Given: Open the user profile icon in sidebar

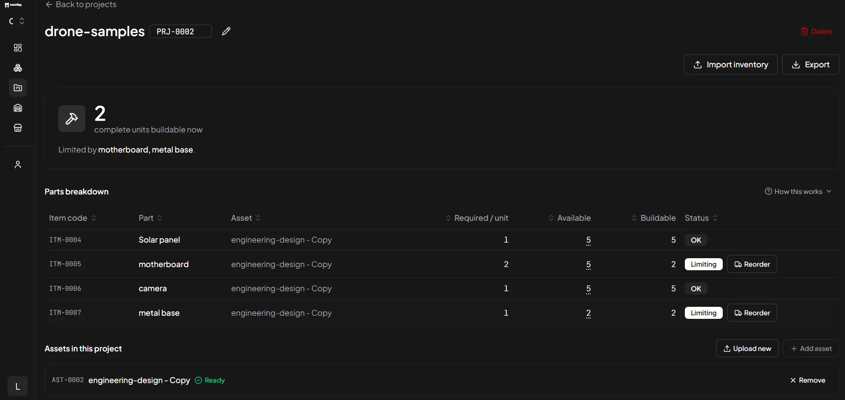Looking at the screenshot, I should pos(18,165).
